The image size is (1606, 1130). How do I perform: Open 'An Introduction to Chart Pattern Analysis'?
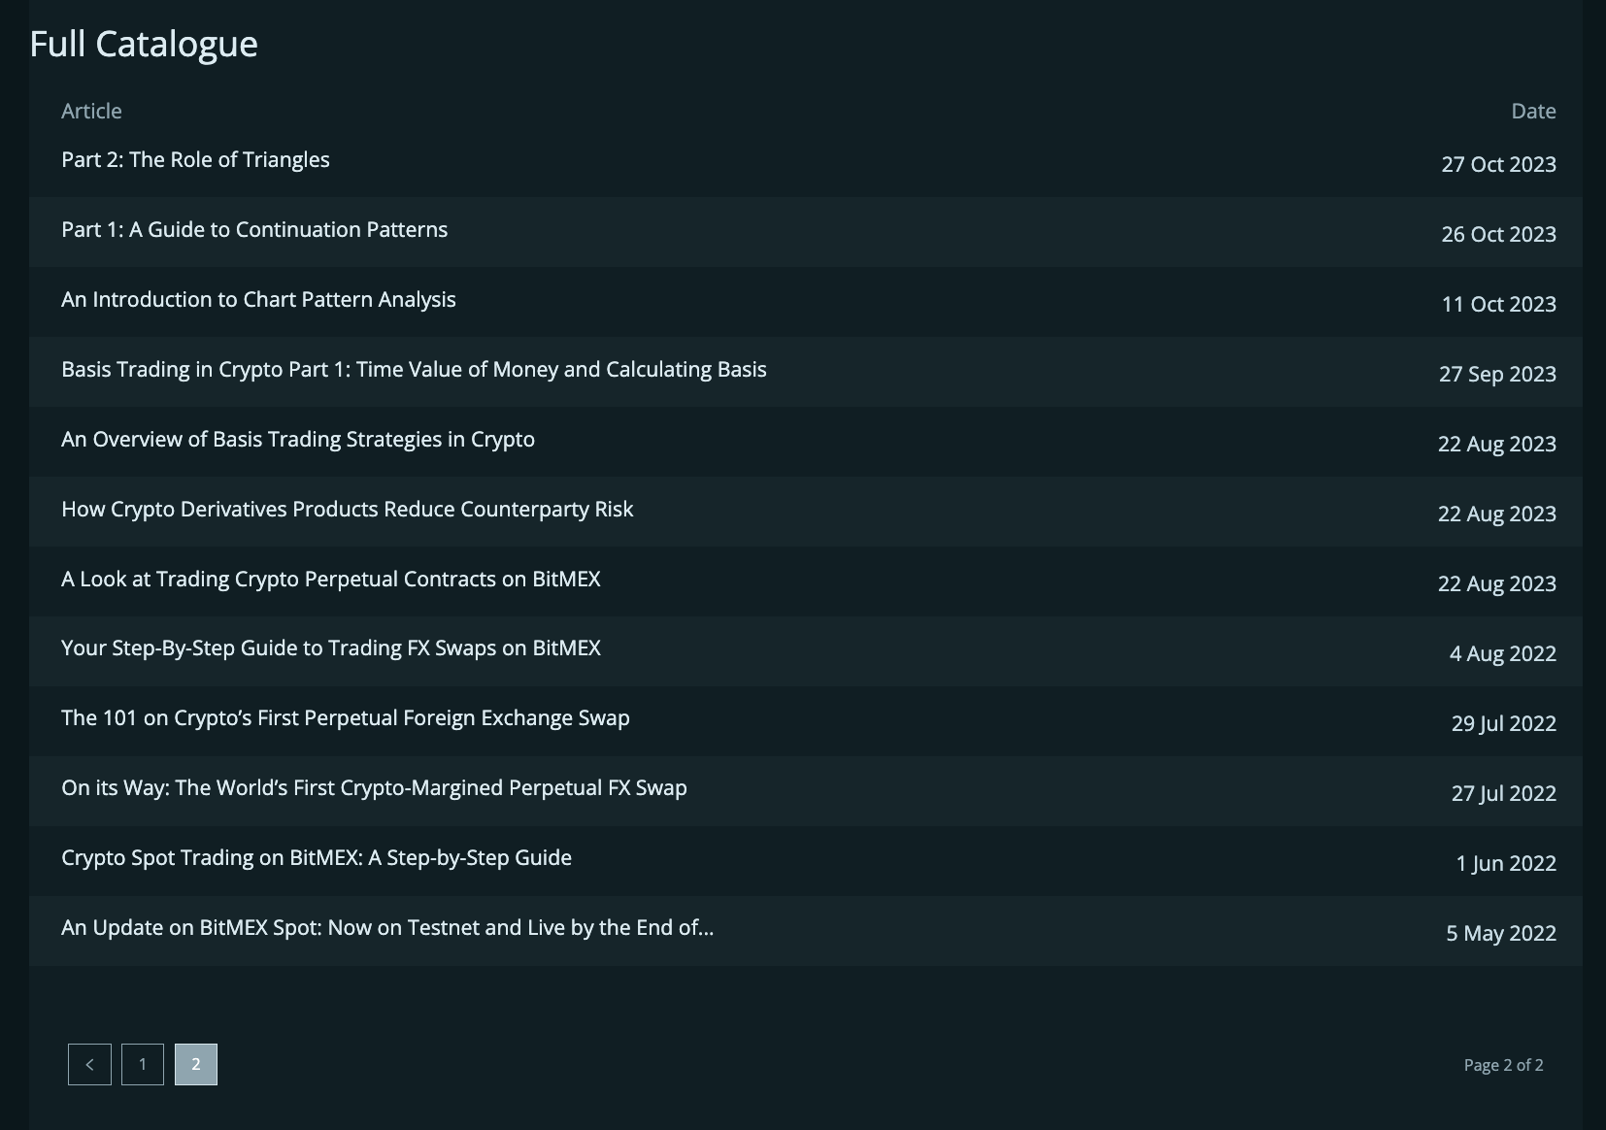point(258,299)
